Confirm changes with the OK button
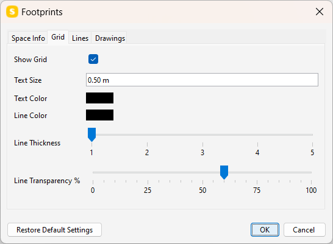The width and height of the screenshot is (333, 244). tap(265, 230)
